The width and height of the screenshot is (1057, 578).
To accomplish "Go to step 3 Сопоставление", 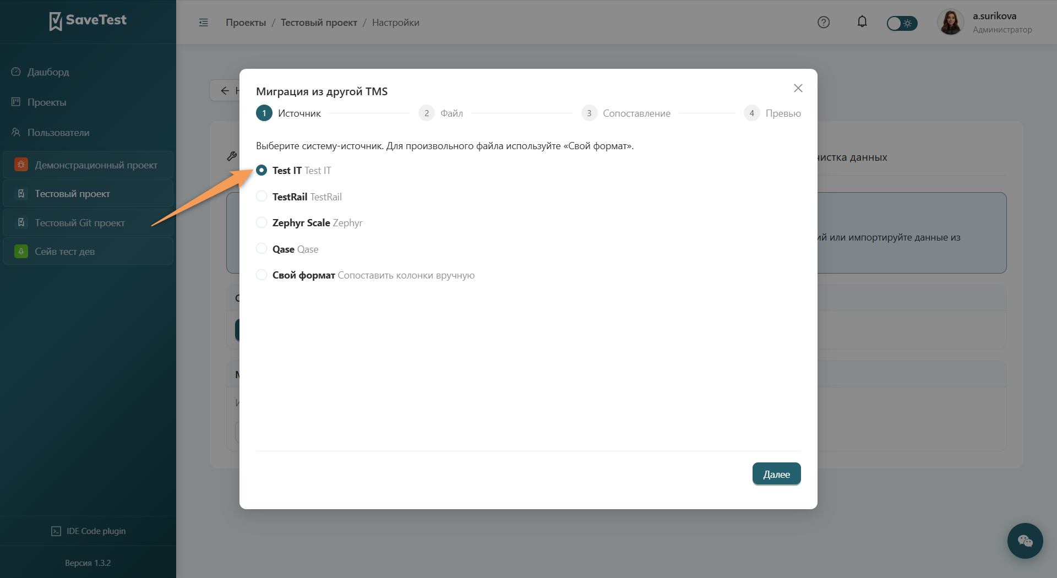I will [626, 113].
